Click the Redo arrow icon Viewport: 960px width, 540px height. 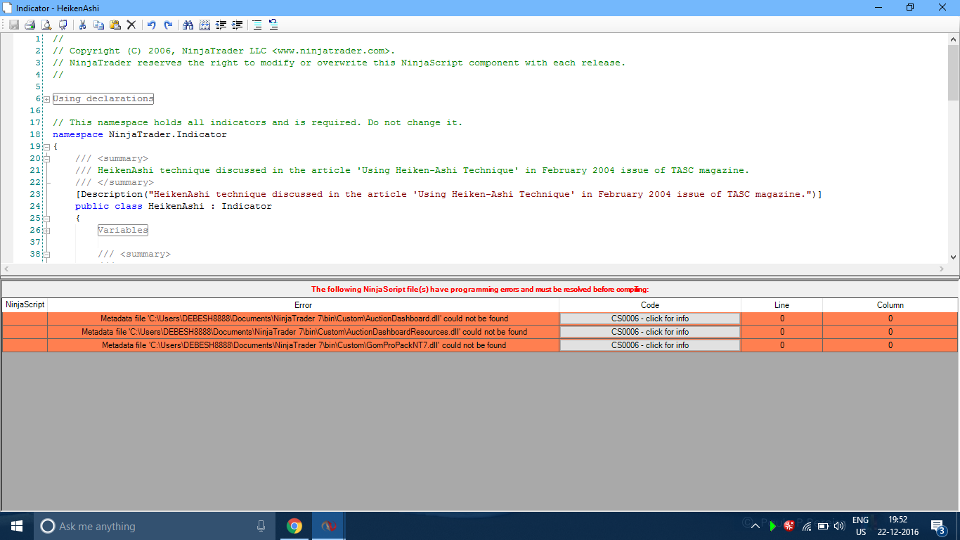tap(167, 25)
